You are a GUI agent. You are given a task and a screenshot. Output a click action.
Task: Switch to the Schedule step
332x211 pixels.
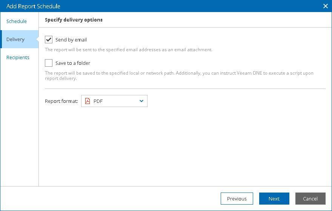(x=17, y=21)
